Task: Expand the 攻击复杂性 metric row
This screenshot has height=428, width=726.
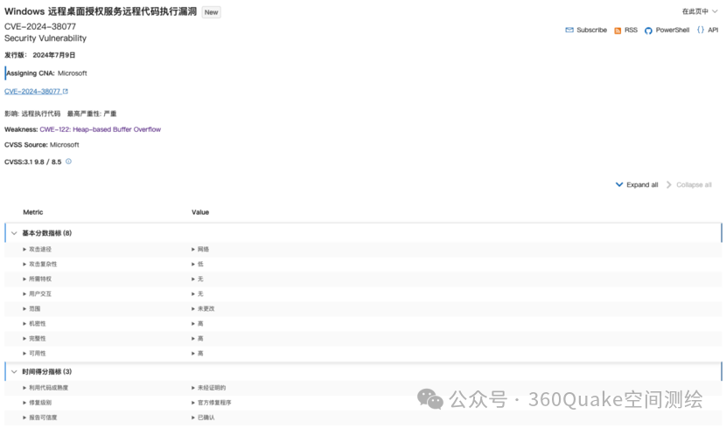Action: [x=40, y=264]
